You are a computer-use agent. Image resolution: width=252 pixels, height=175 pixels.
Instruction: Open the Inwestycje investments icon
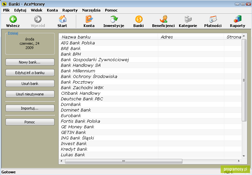coord(114,19)
